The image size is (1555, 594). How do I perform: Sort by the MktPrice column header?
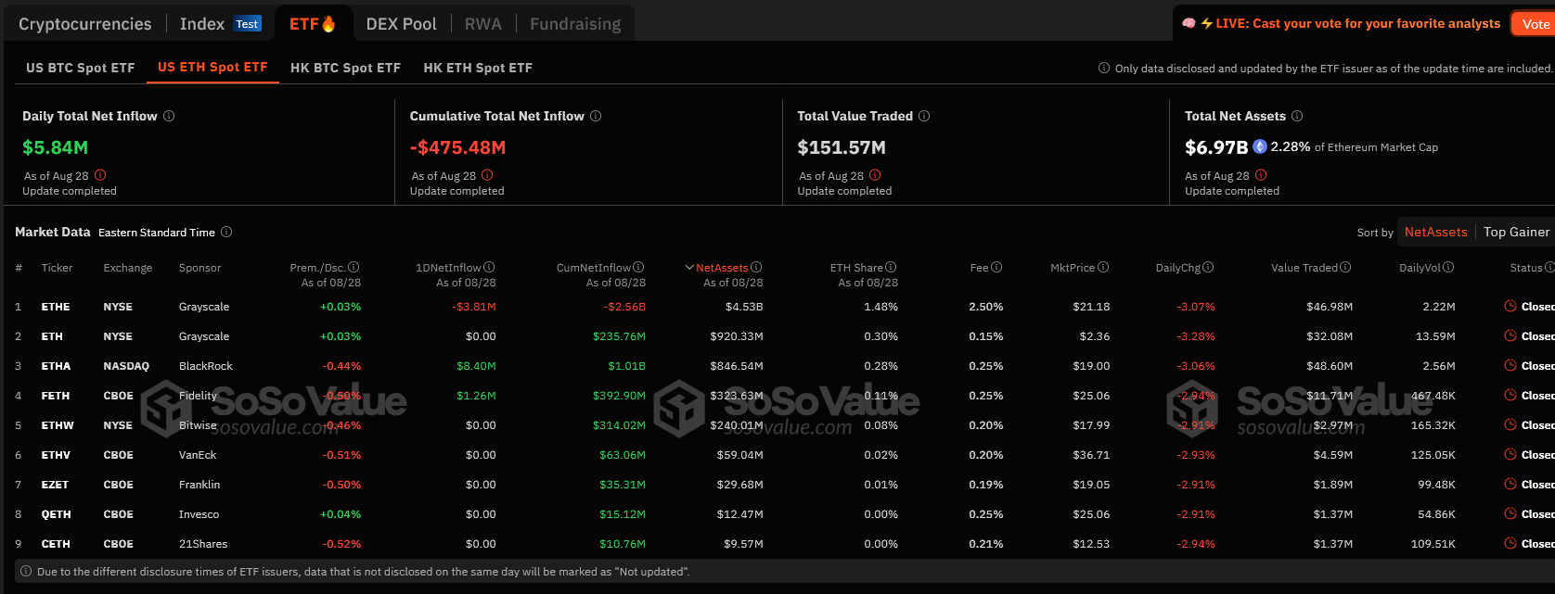[1073, 268]
